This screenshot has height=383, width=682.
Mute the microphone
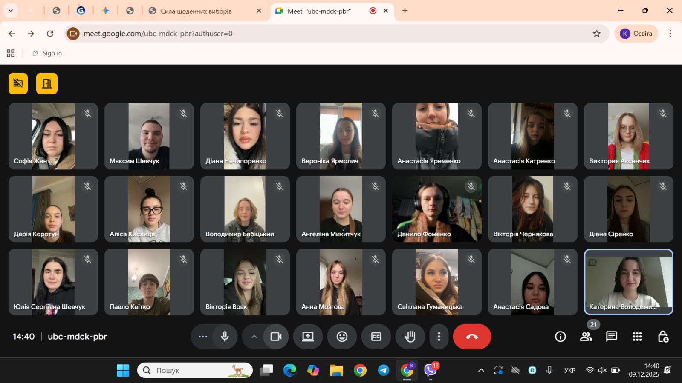pyautogui.click(x=225, y=337)
